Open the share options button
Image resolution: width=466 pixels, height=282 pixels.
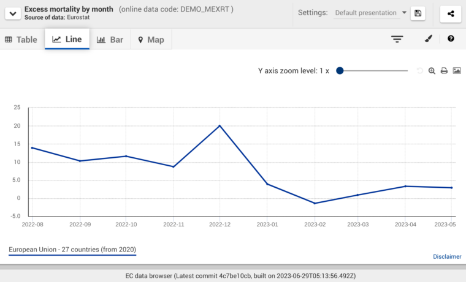click(x=451, y=13)
